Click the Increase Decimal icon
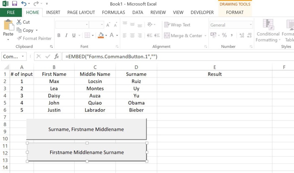Screen dimensions: 294x173 [242, 35]
